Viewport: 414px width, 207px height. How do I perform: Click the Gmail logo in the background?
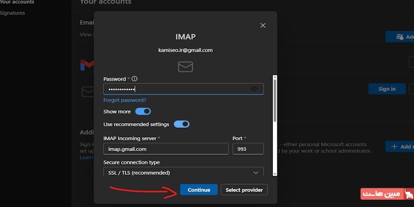[87, 65]
